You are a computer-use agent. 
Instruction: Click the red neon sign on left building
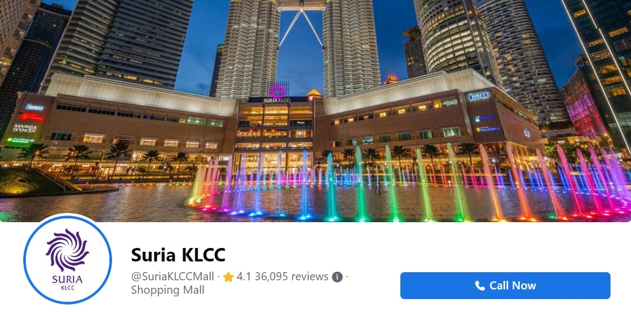pos(32,117)
